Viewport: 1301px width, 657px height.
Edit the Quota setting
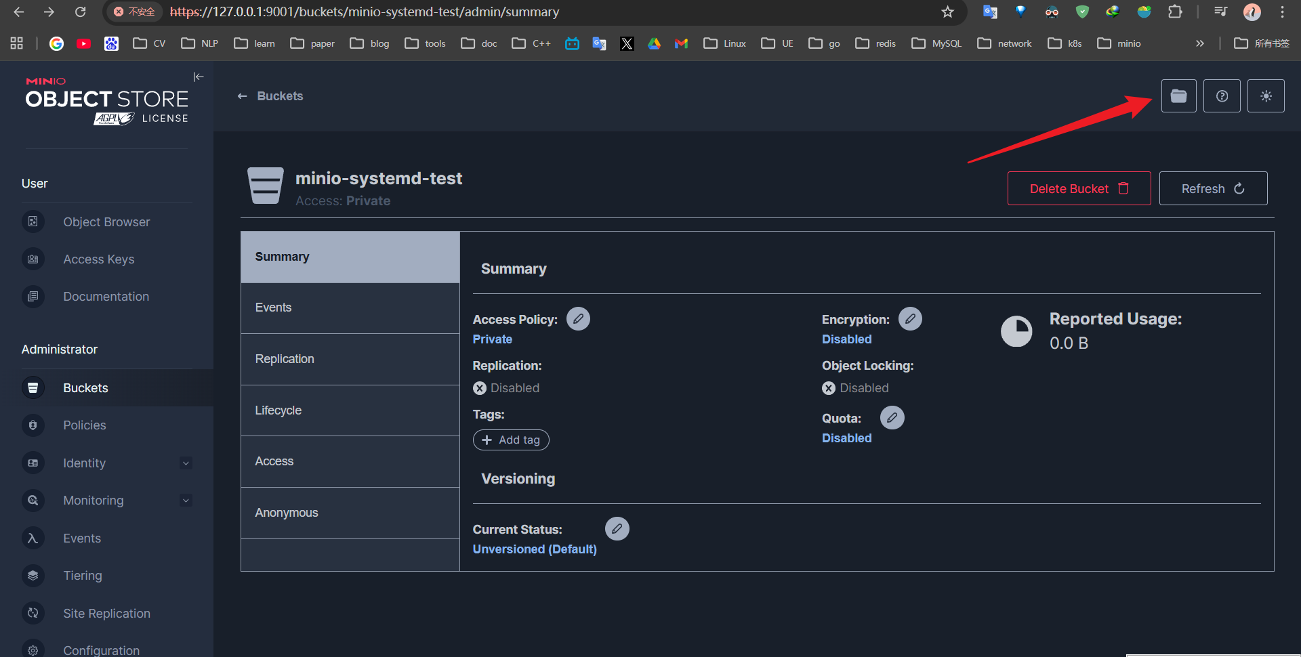(892, 418)
